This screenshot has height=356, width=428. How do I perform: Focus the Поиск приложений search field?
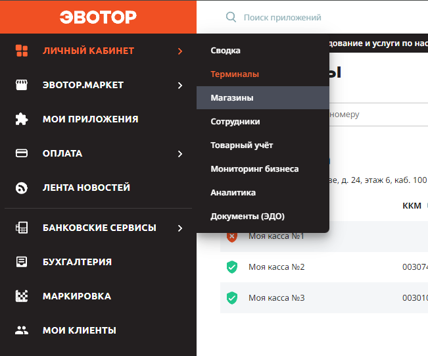pos(282,18)
